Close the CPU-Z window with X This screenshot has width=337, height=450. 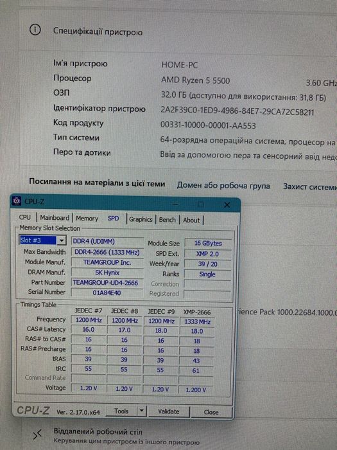click(227, 204)
